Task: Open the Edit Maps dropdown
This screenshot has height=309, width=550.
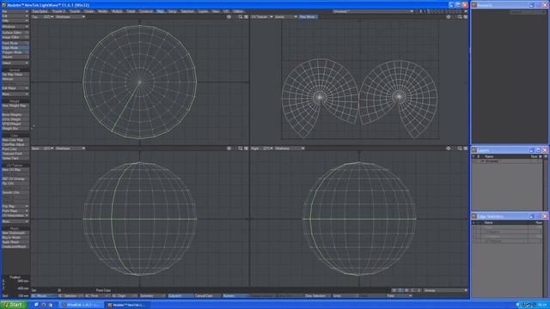Action: click(15, 88)
